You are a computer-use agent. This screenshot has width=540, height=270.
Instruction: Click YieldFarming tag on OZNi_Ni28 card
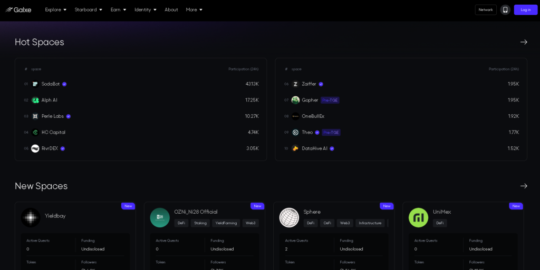226,223
